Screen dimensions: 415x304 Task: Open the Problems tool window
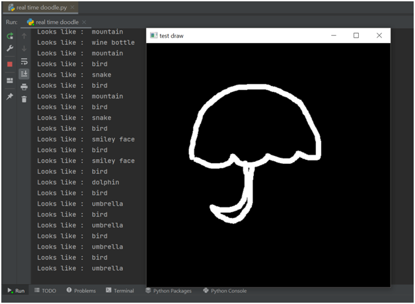pyautogui.click(x=81, y=291)
